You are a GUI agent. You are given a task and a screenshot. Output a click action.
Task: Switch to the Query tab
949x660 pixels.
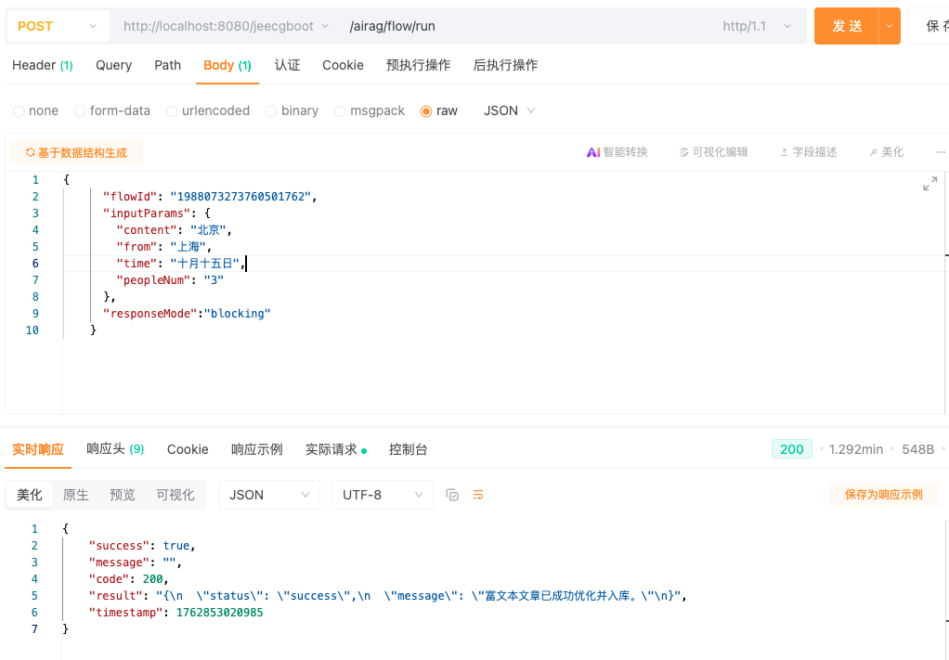coord(113,65)
